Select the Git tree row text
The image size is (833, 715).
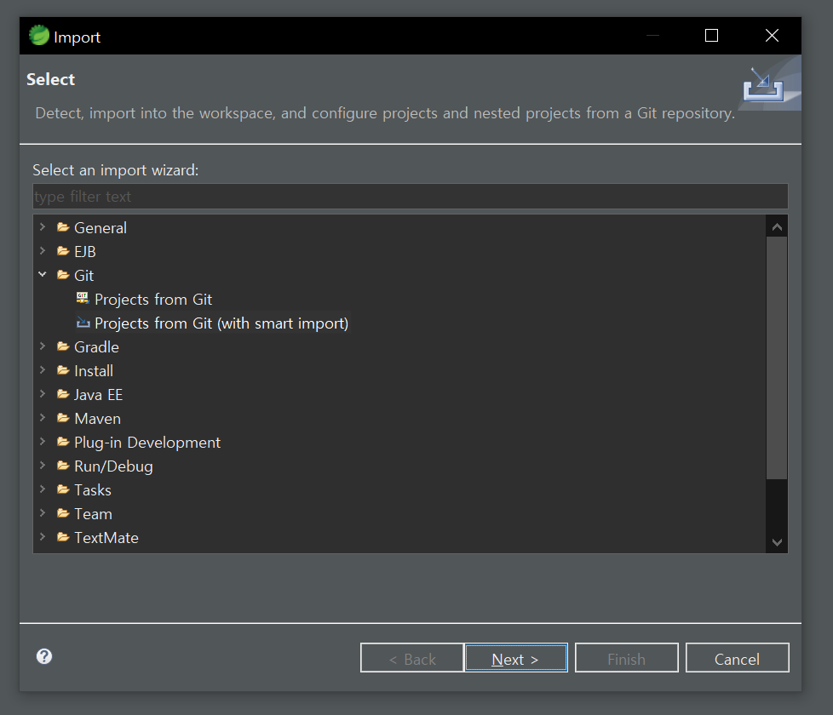tap(84, 276)
